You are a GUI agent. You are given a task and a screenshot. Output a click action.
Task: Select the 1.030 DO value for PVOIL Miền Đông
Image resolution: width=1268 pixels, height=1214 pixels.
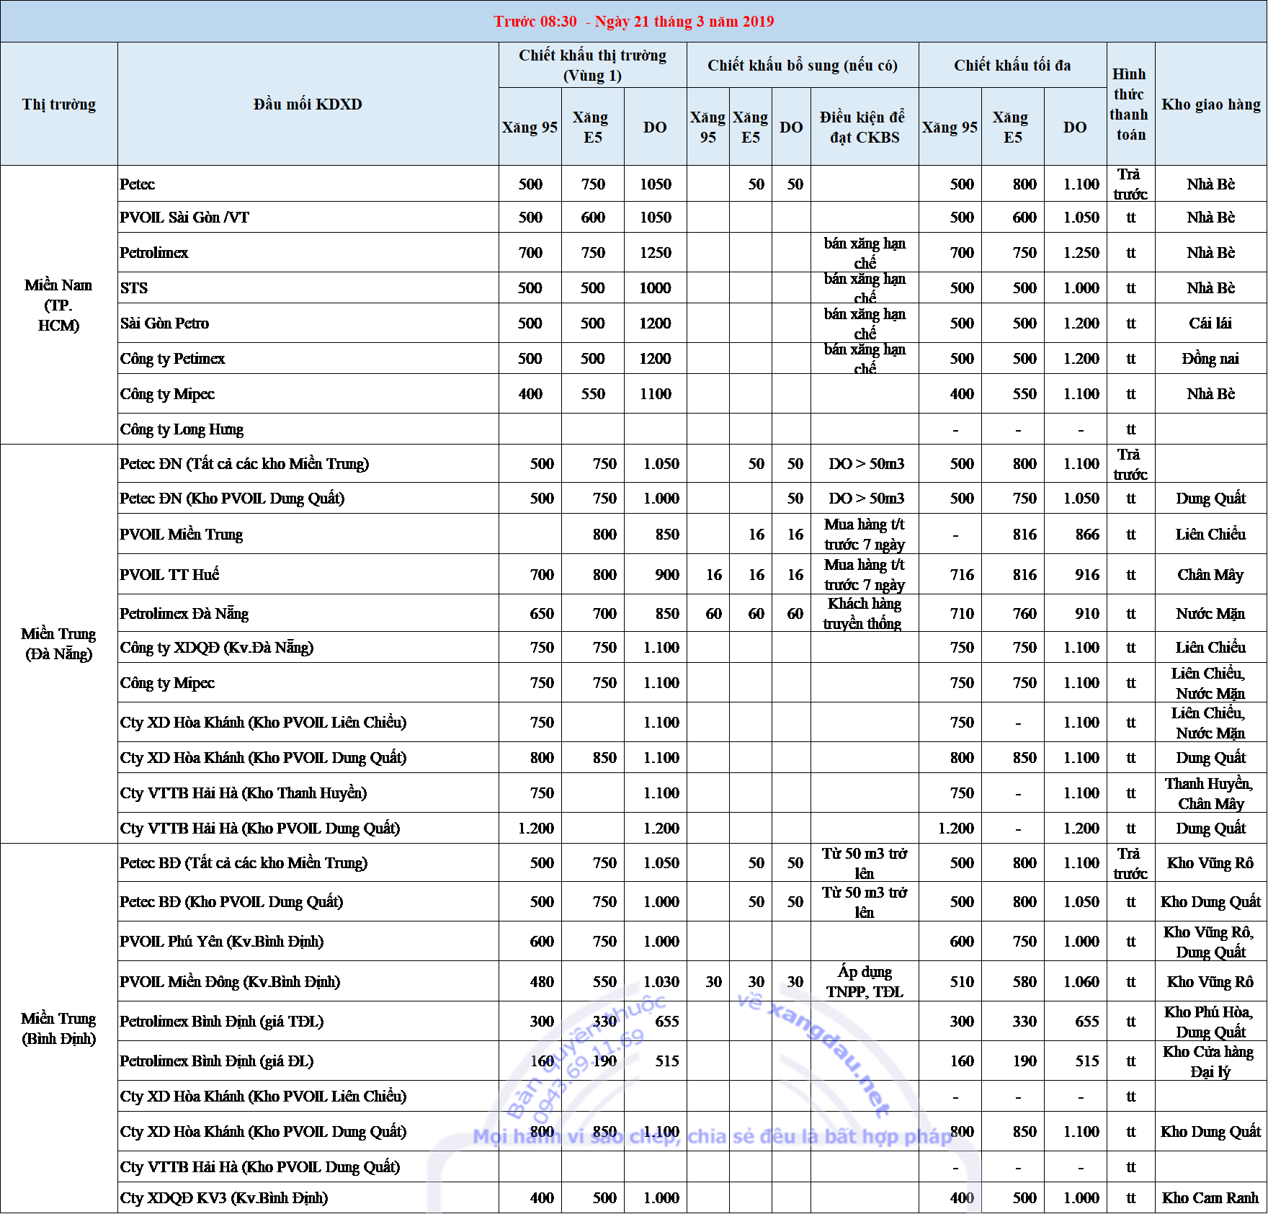pyautogui.click(x=655, y=981)
